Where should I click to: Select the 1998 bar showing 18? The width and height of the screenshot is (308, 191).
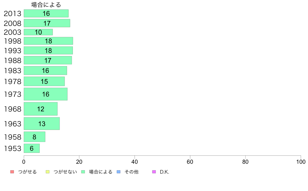(48, 41)
